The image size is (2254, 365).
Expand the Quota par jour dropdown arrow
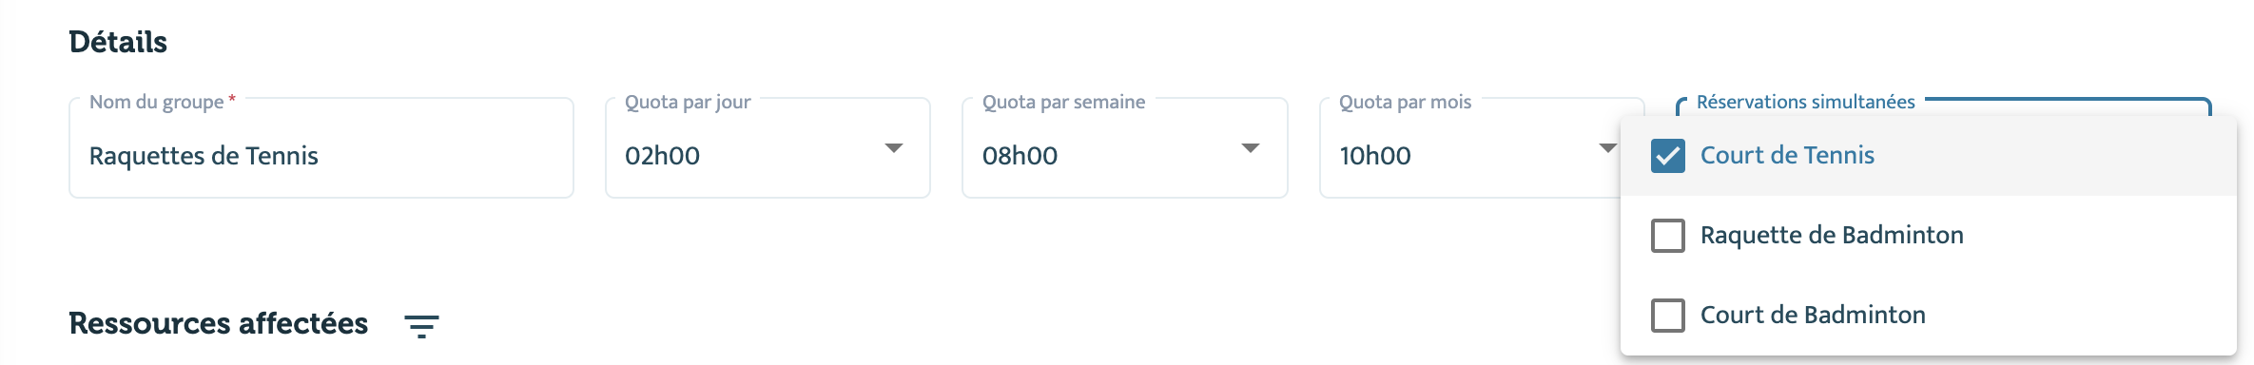(894, 148)
